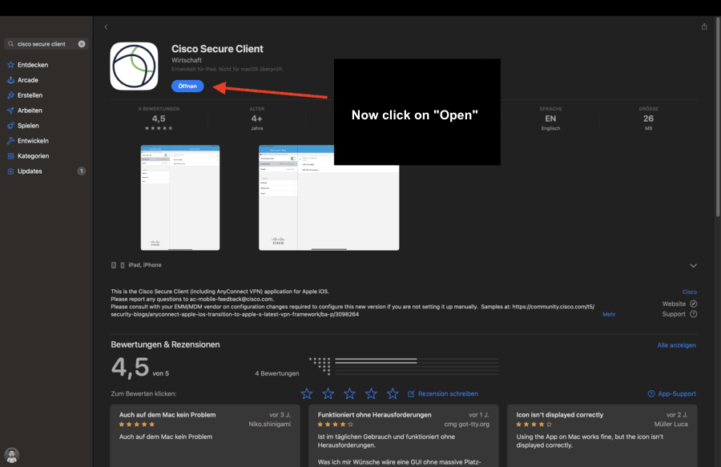Open the Website compass icon

coord(694,304)
